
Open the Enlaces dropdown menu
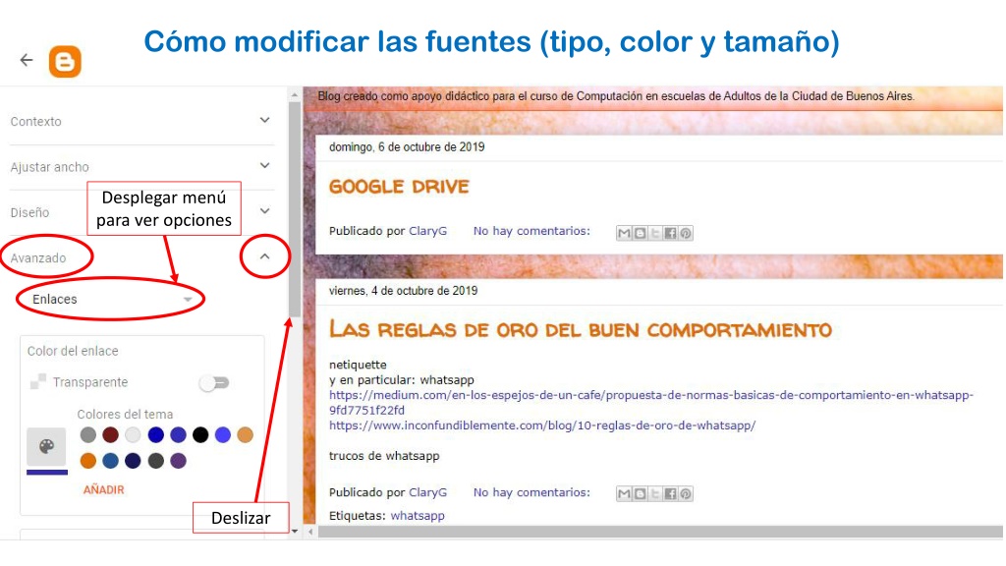point(111,299)
